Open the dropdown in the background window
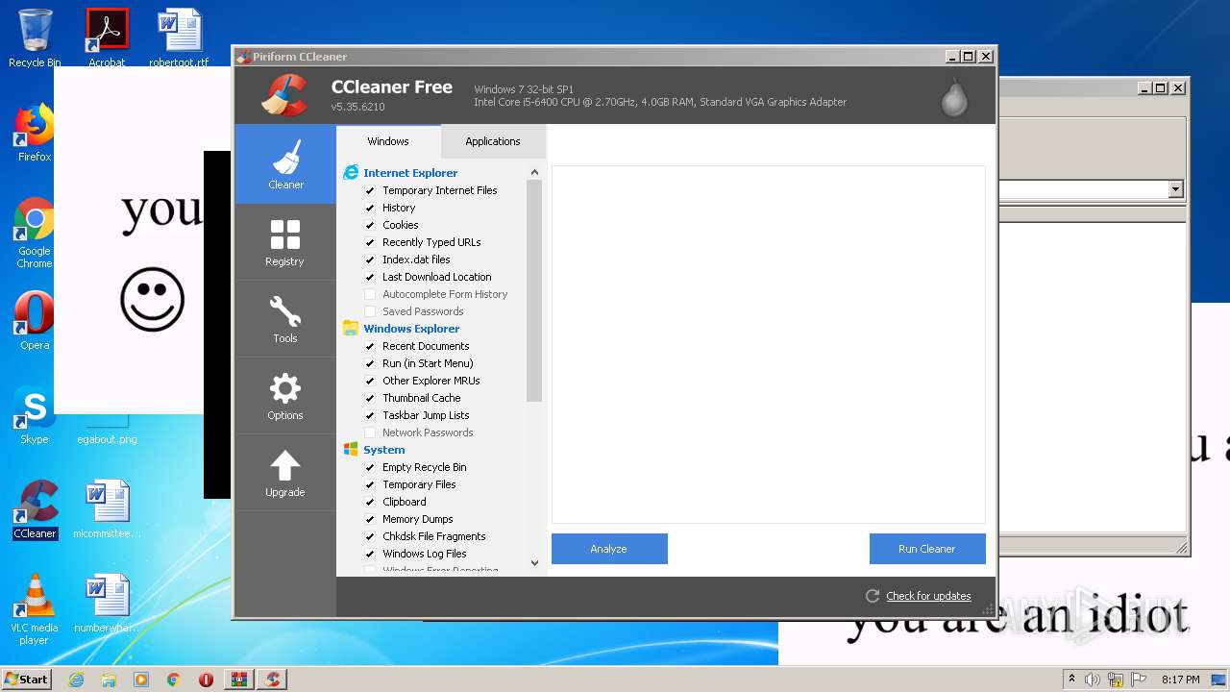 (1175, 189)
